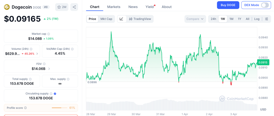Select the 24h time range
274x116 pixels.
(x=213, y=19)
